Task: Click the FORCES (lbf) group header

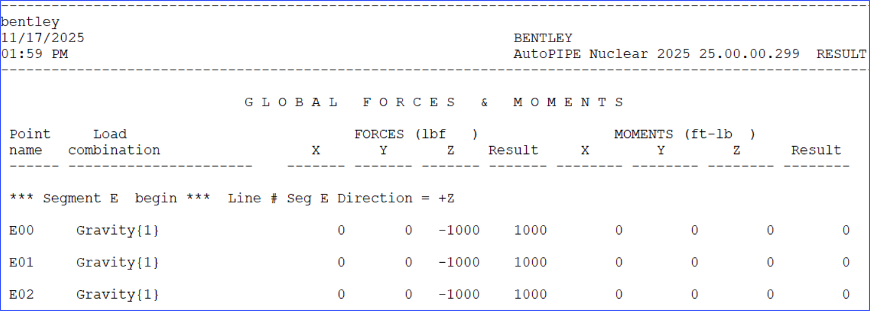Action: [x=416, y=134]
